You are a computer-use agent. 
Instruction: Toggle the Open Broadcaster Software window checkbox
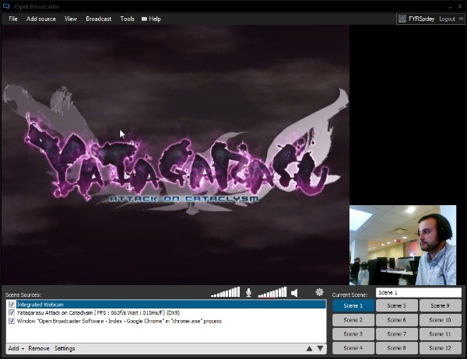tap(12, 321)
